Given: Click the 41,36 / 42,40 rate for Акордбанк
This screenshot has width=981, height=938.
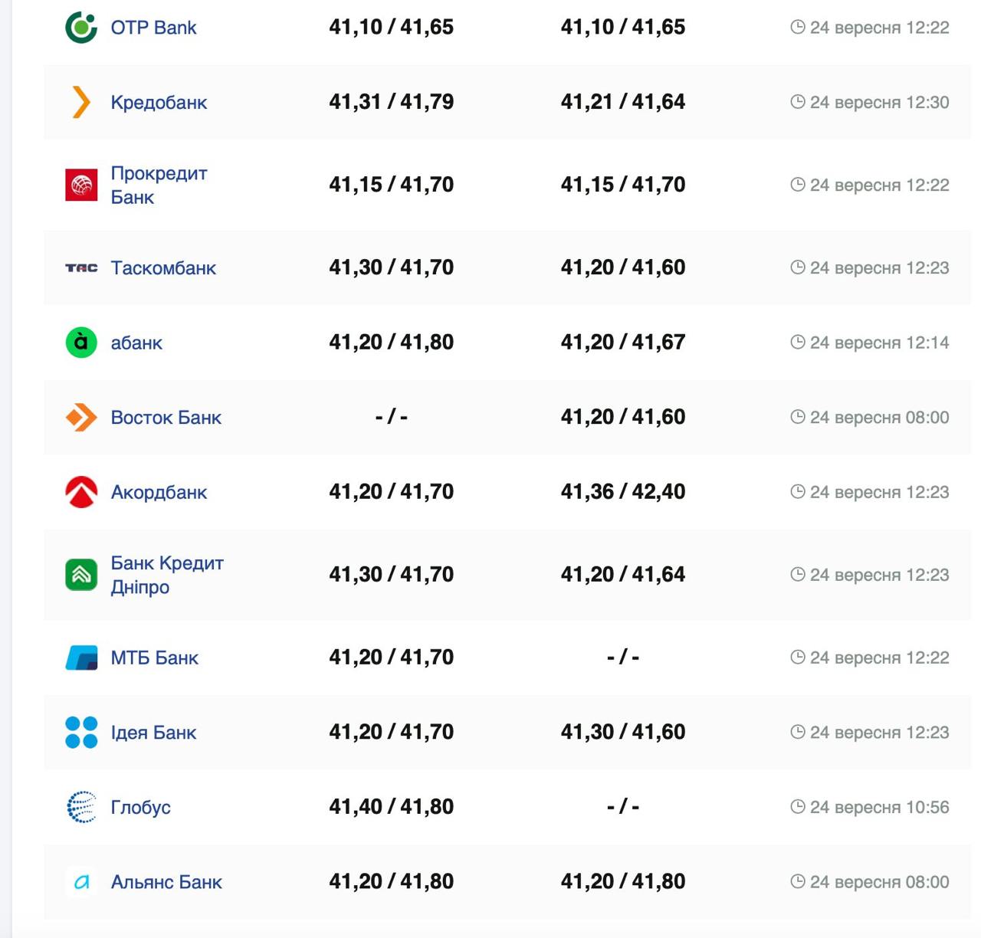Looking at the screenshot, I should coord(622,491).
